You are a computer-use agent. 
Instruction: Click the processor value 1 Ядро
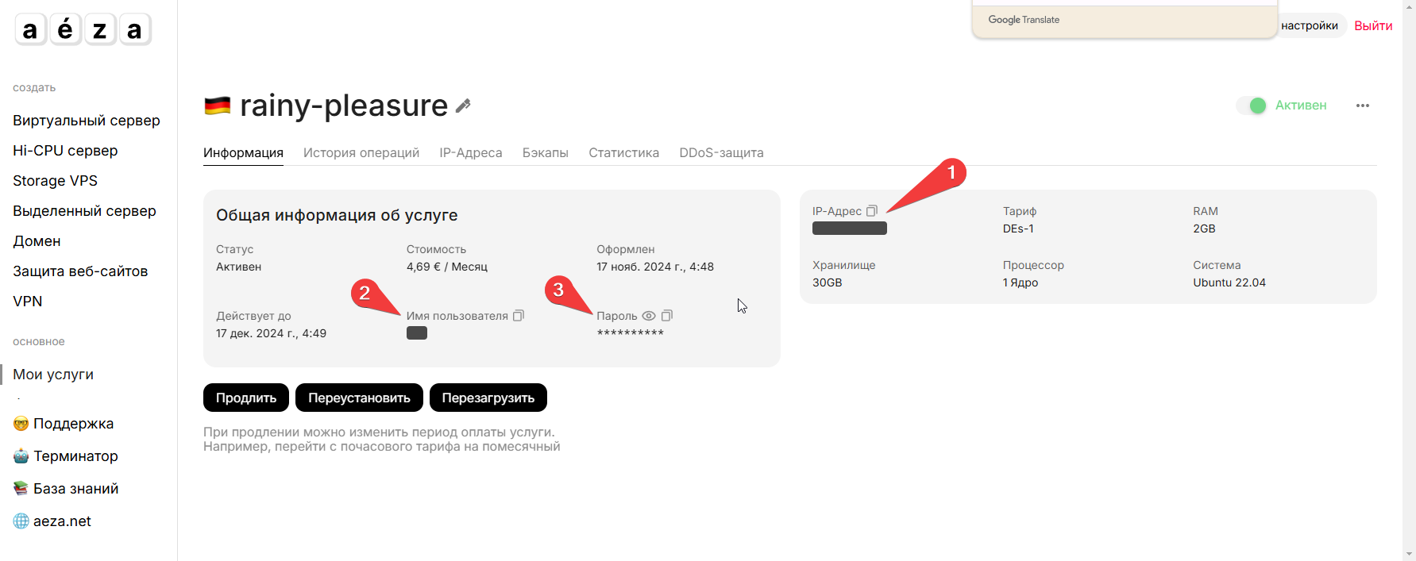1021,282
